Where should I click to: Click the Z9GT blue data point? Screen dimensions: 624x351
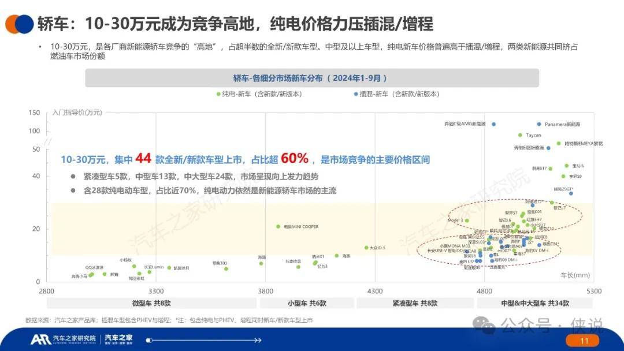point(571,193)
